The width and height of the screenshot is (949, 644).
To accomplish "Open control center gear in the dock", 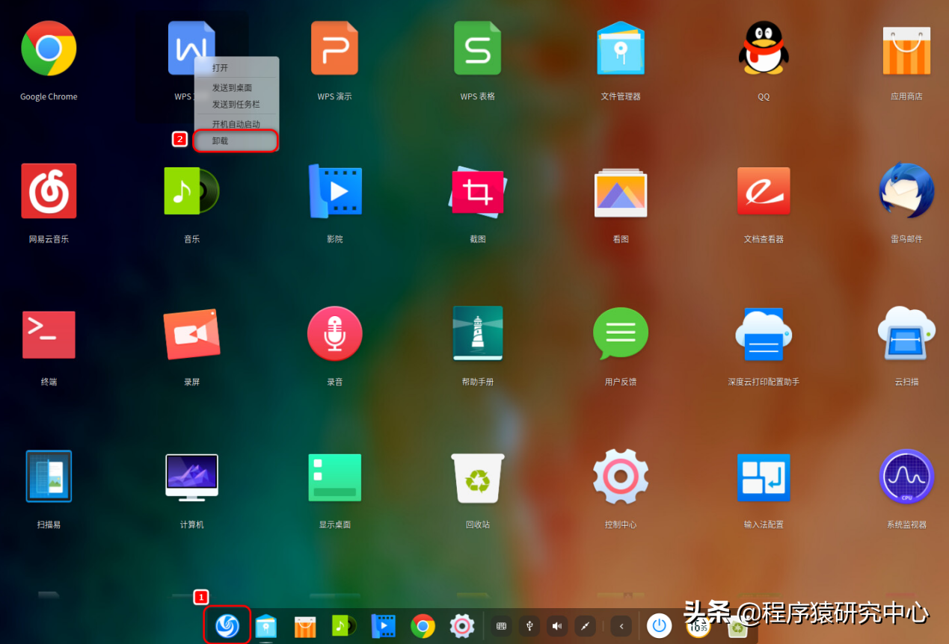I will 462,626.
